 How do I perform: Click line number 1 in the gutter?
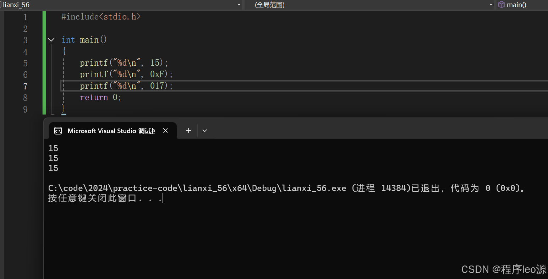coord(25,17)
